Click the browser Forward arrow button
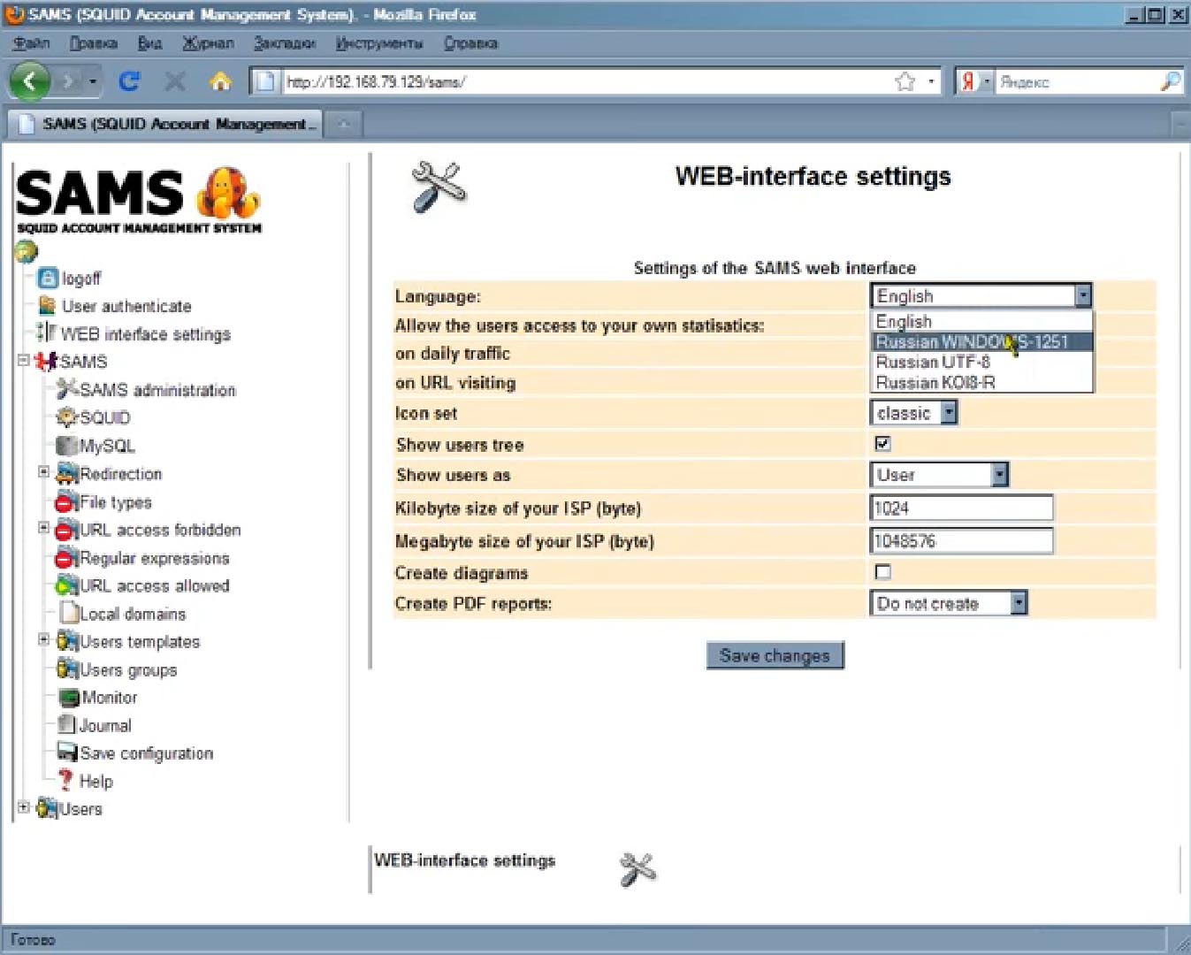 tap(67, 81)
